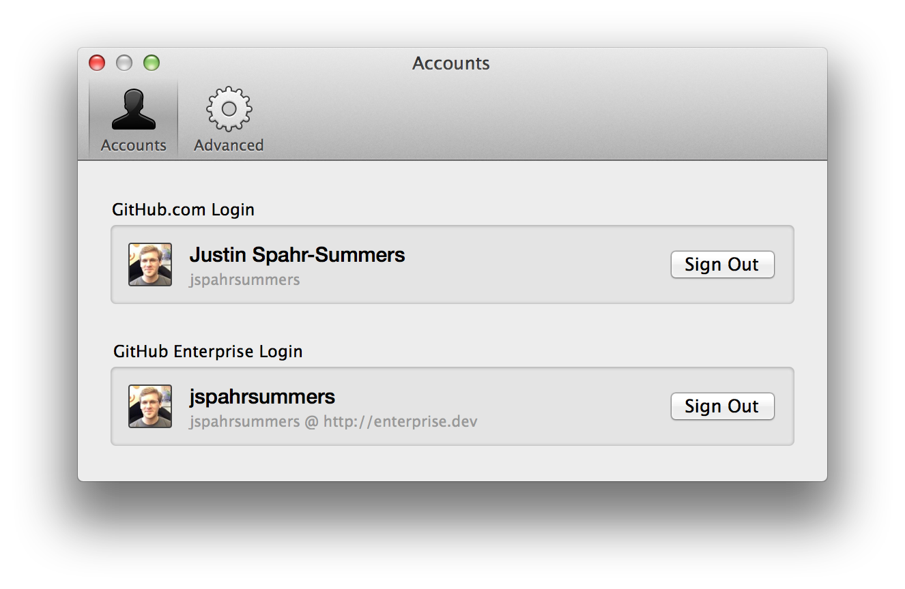Switch to the Advanced tab label
Viewport: 905px width, 589px height.
click(229, 145)
